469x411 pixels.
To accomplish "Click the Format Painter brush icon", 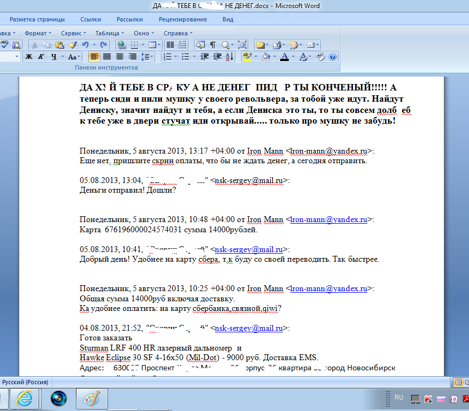I will [x=72, y=45].
